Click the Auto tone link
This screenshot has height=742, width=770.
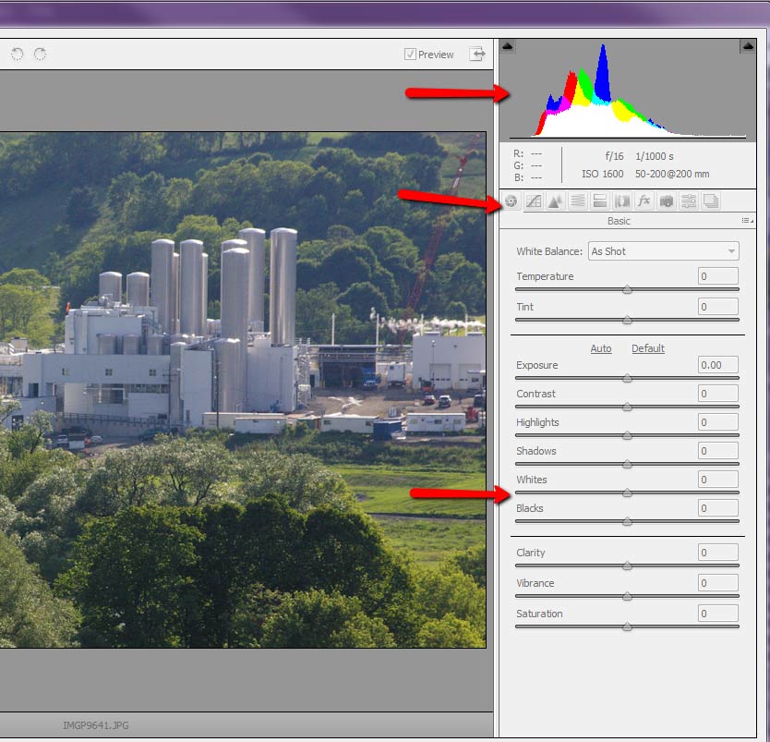pos(601,348)
